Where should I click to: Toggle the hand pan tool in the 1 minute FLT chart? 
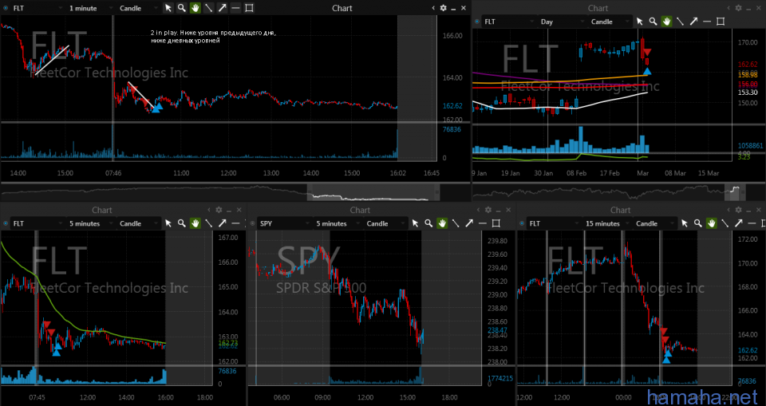coord(195,8)
